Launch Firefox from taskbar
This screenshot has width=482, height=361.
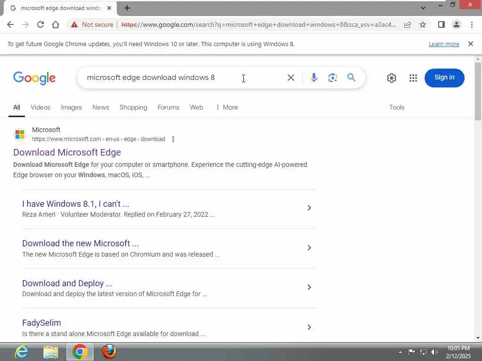(109, 352)
